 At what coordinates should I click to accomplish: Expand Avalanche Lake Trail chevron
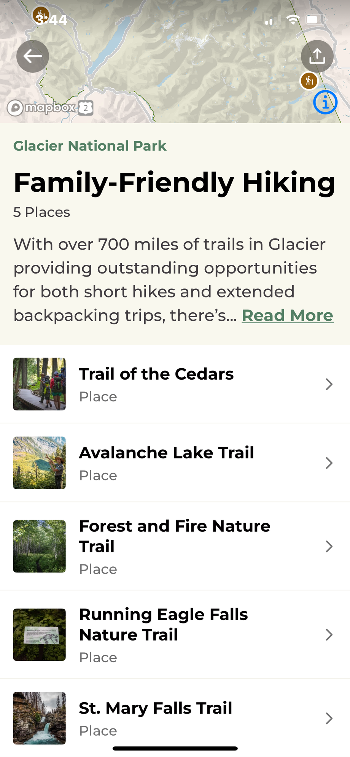[329, 463]
